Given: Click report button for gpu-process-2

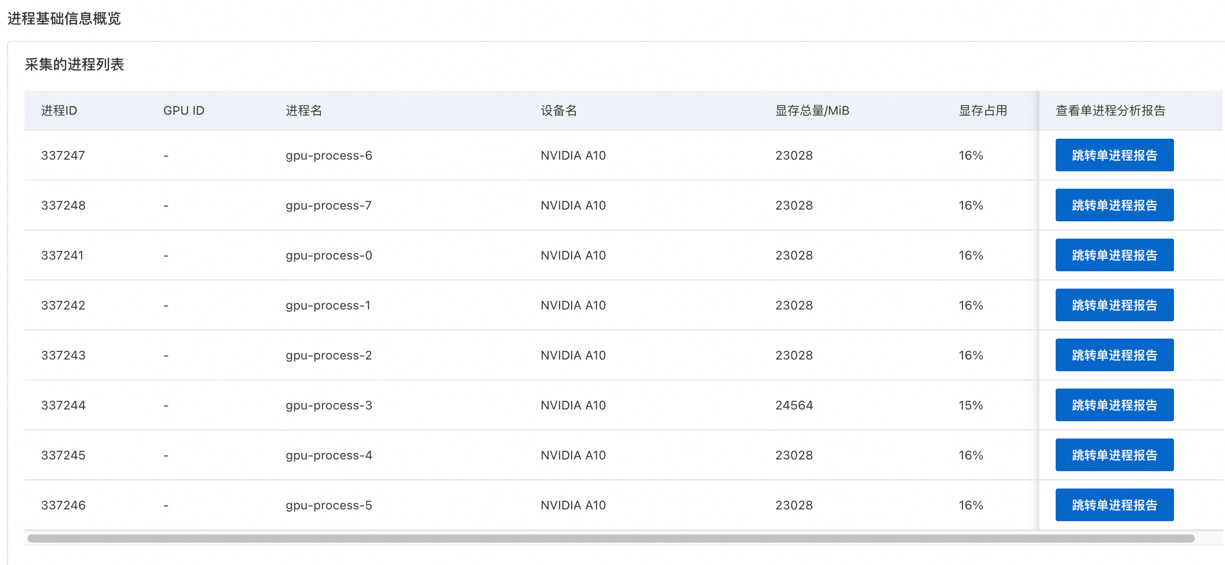Looking at the screenshot, I should (1114, 355).
